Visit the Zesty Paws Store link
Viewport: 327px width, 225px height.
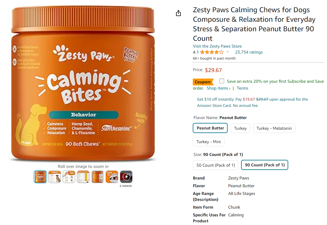point(217,46)
